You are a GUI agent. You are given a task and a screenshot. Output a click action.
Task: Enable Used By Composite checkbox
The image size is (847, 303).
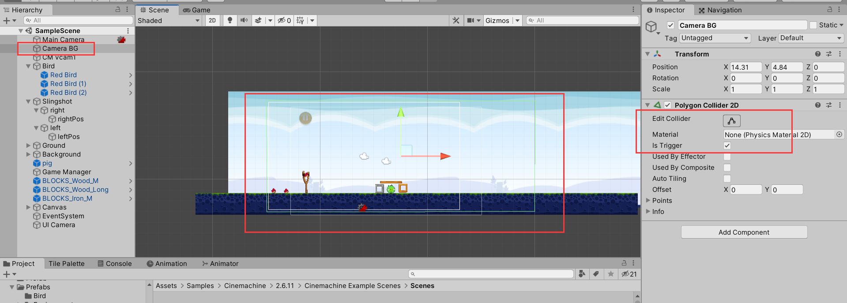pyautogui.click(x=727, y=168)
